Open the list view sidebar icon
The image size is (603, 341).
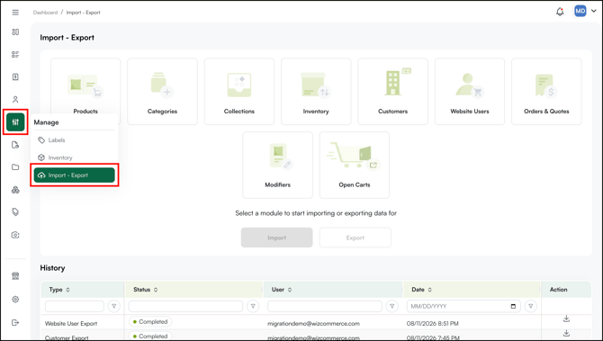pyautogui.click(x=15, y=54)
